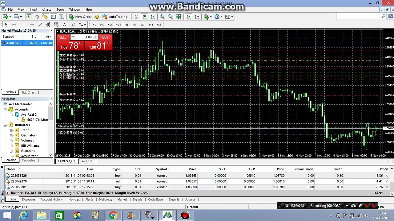Toggle the Terminal window toolbar icon
This screenshot has width=394, height=221.
[53, 17]
